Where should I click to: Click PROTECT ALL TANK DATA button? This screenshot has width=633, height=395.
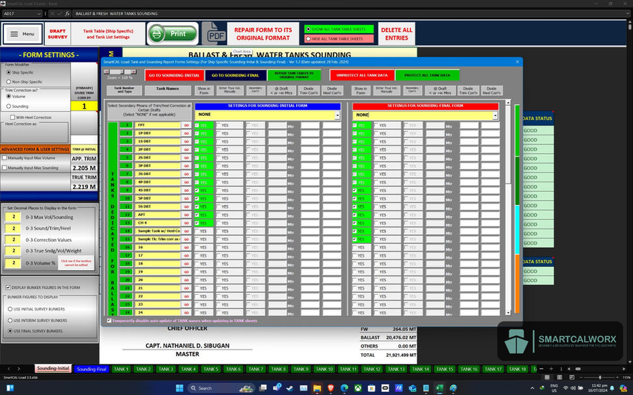pos(427,75)
